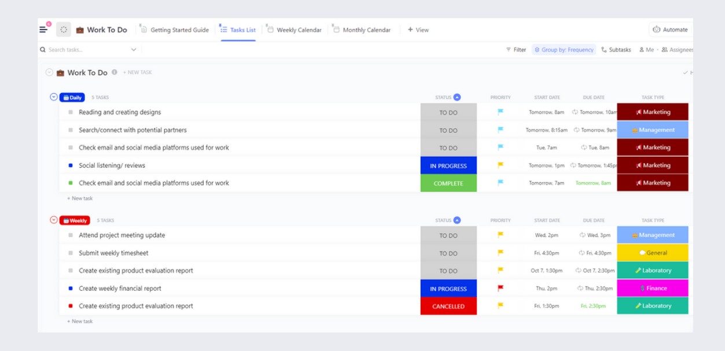Collapse the Daily task group
Image resolution: width=725 pixels, height=351 pixels.
(x=54, y=97)
